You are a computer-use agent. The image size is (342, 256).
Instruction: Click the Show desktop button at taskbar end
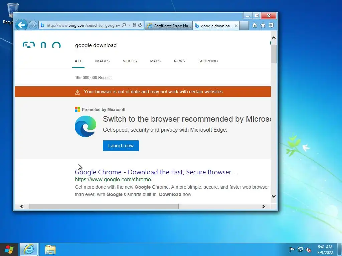(340, 249)
